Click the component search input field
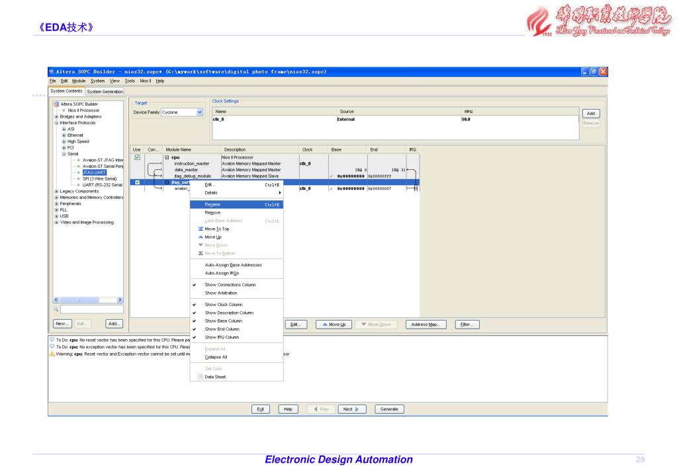 click(x=91, y=309)
